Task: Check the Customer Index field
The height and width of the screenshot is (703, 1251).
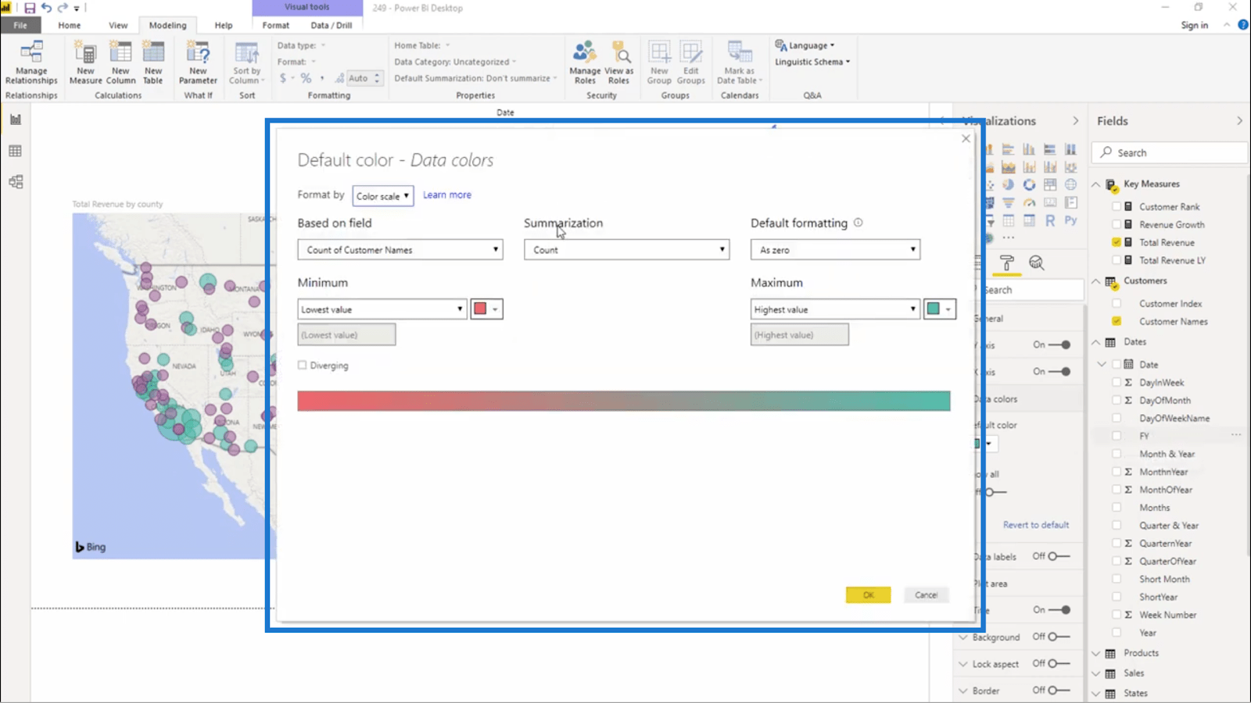Action: (1117, 303)
